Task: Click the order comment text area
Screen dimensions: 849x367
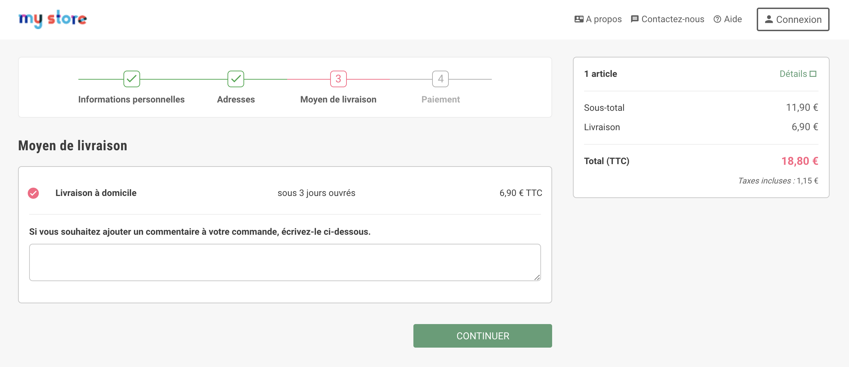Action: point(285,262)
